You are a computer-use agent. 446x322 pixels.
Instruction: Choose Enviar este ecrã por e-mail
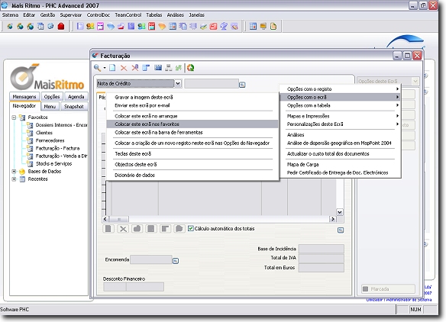pyautogui.click(x=192, y=105)
